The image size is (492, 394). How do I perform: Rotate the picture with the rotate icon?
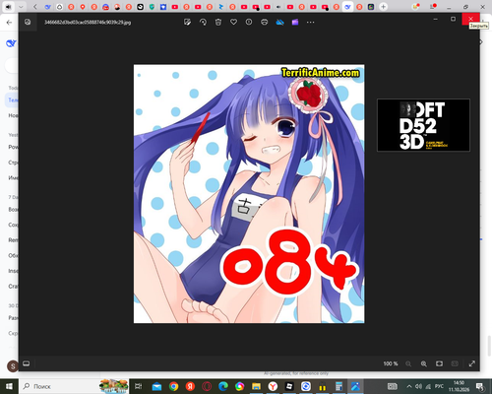tap(203, 23)
